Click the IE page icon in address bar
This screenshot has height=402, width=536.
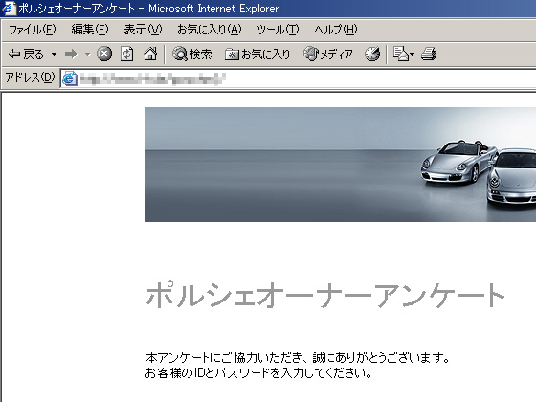pyautogui.click(x=69, y=78)
